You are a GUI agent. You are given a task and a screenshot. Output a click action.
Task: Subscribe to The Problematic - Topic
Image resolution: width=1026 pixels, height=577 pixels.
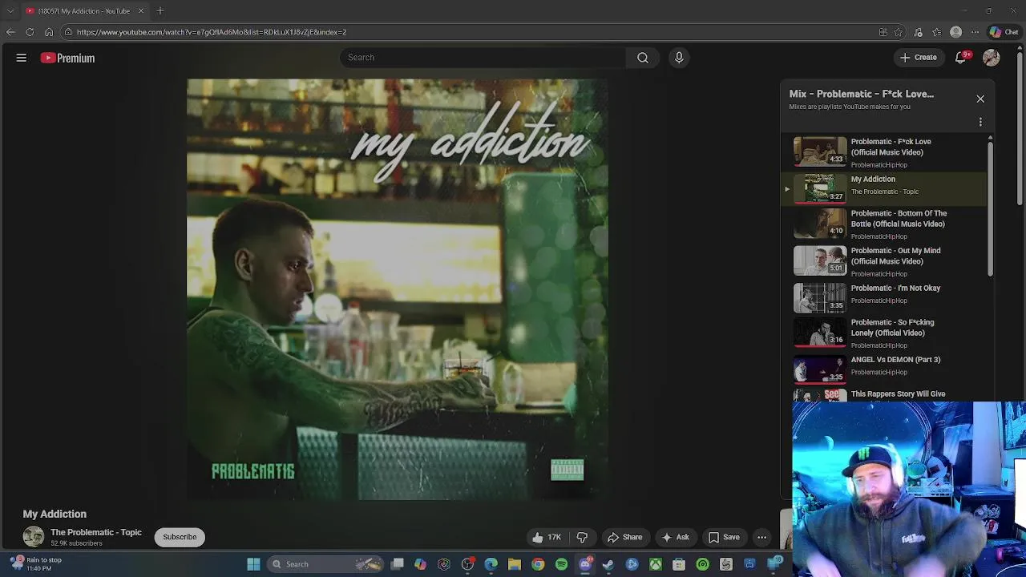(x=180, y=537)
